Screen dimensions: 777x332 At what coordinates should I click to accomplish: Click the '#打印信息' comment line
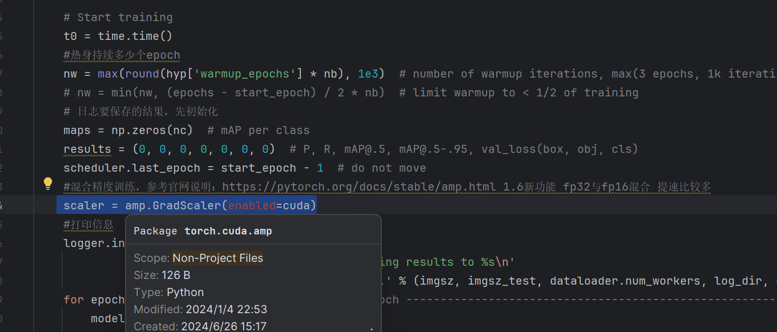click(x=88, y=224)
